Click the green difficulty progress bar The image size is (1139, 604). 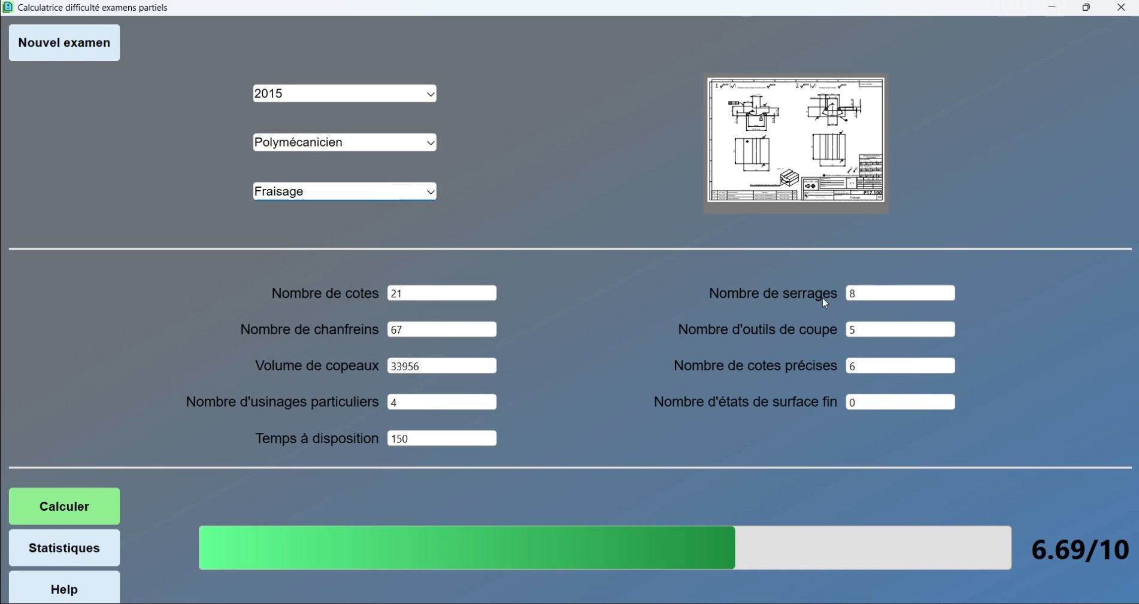(605, 548)
